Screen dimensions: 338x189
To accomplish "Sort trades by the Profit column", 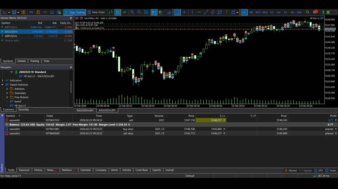I will click(333, 116).
